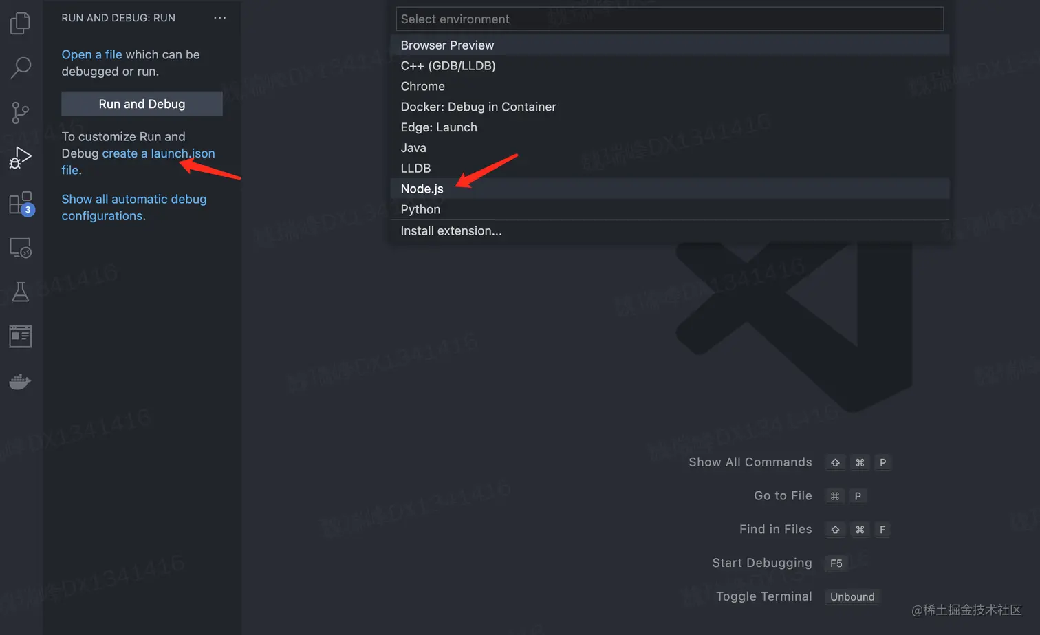Focus the Select environment input field
1040x635 pixels.
click(x=669, y=19)
